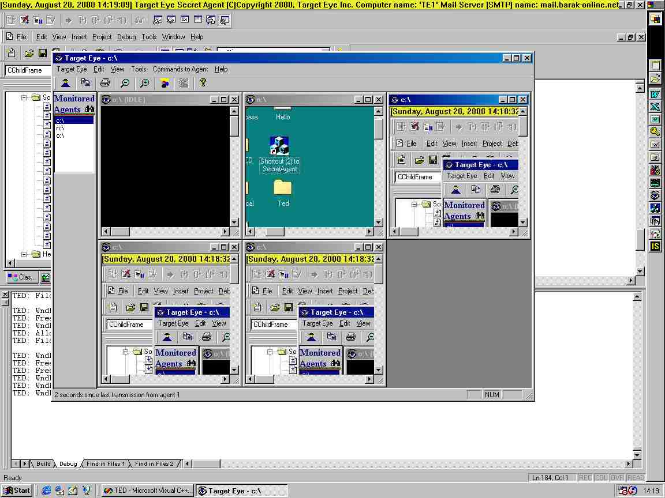Switch to Build output tab
This screenshot has height=498, width=665.
click(43, 463)
